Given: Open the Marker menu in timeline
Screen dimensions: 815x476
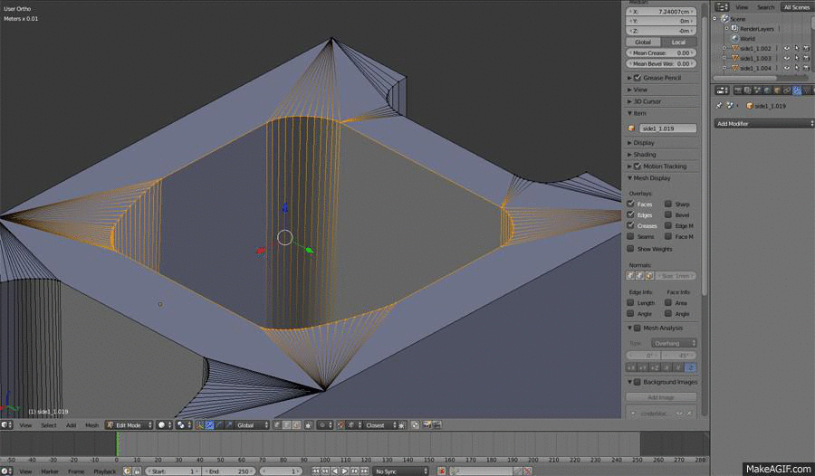Looking at the screenshot, I should click(x=50, y=471).
